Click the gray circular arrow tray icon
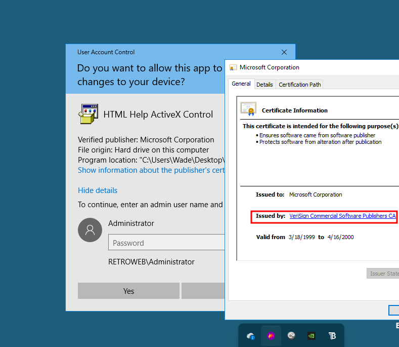399x347 pixels. click(x=291, y=335)
